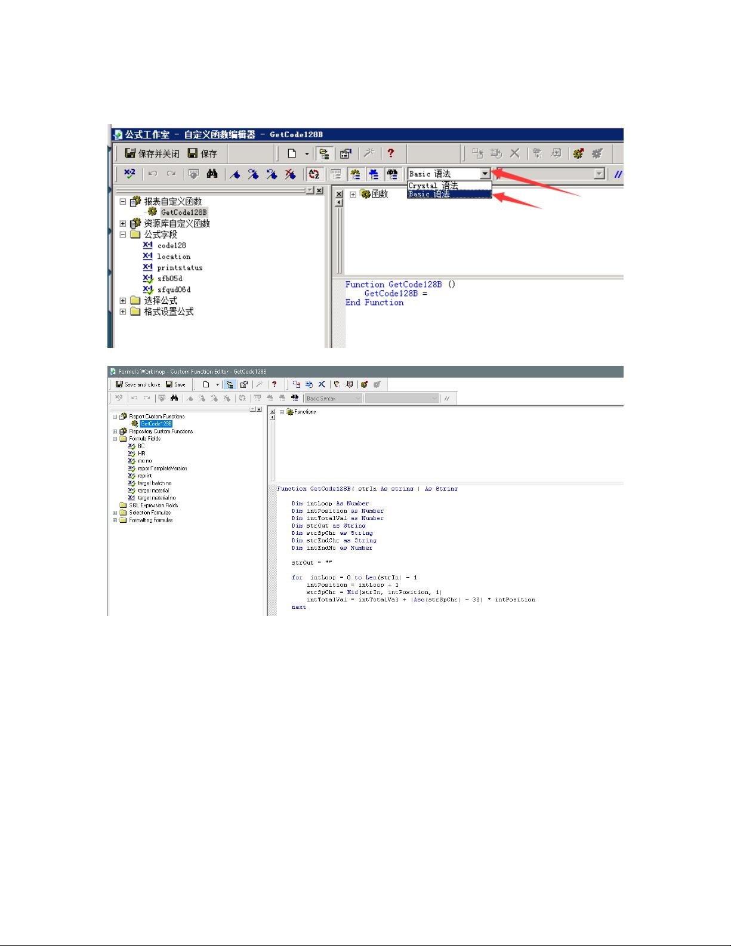Click AZ sort trees icon, Chinese window
731x946 pixels.
click(314, 174)
